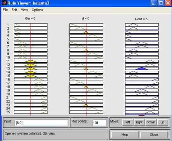Move the view up
Screen dimensions: 172x141
click(162, 122)
